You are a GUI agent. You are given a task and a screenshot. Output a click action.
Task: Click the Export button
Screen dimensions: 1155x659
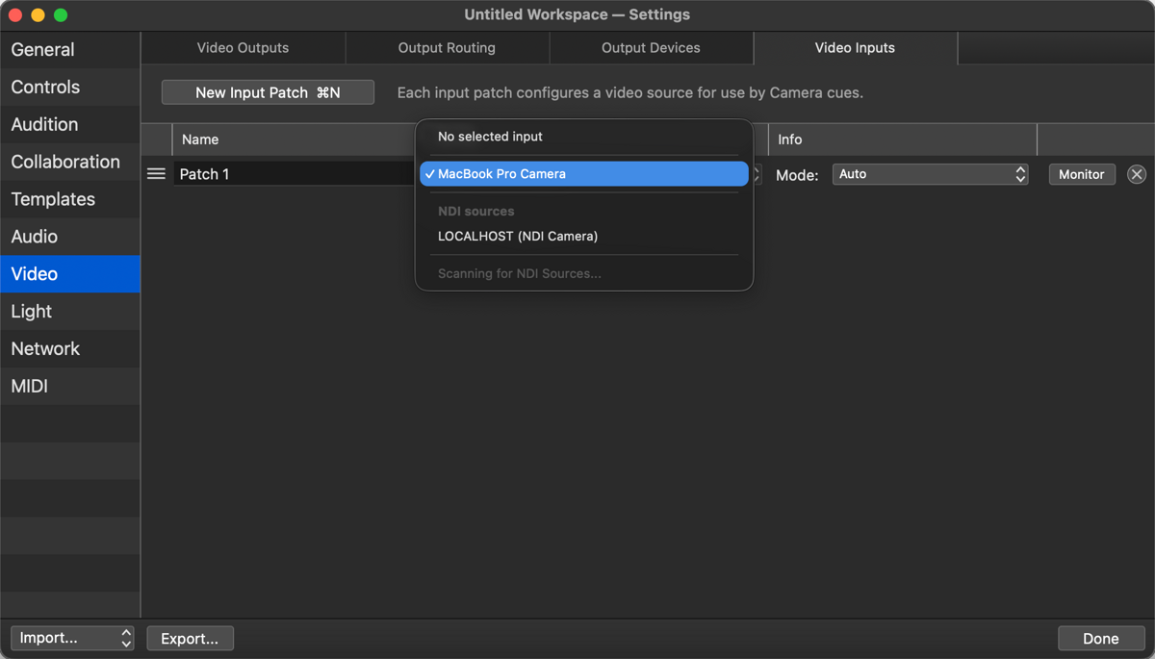(190, 638)
